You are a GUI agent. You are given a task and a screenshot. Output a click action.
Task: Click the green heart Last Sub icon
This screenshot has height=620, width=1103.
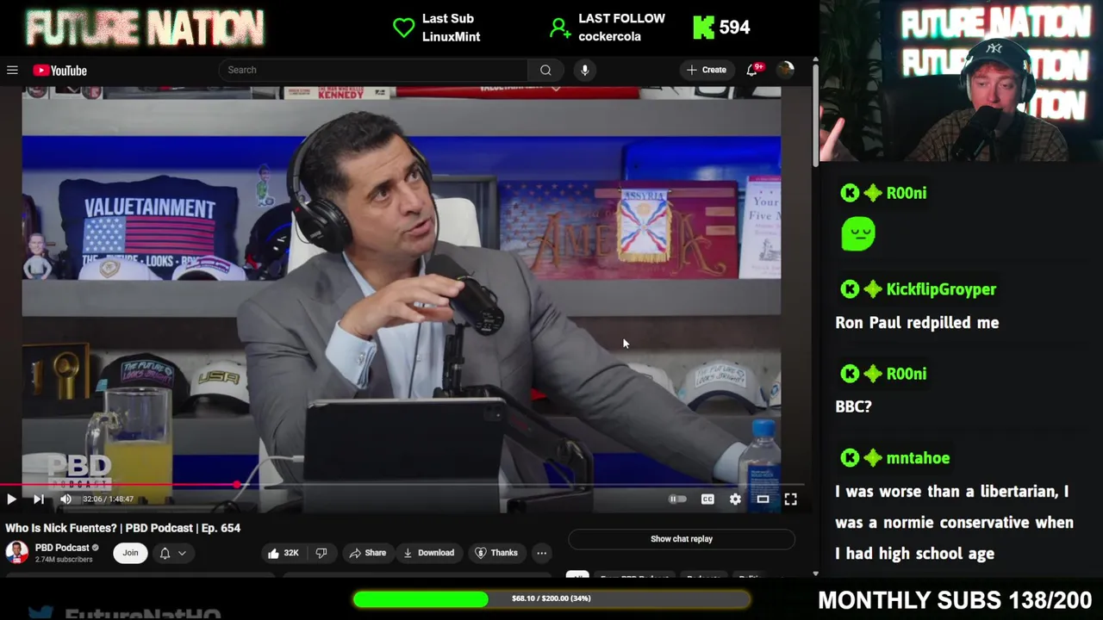tap(403, 28)
